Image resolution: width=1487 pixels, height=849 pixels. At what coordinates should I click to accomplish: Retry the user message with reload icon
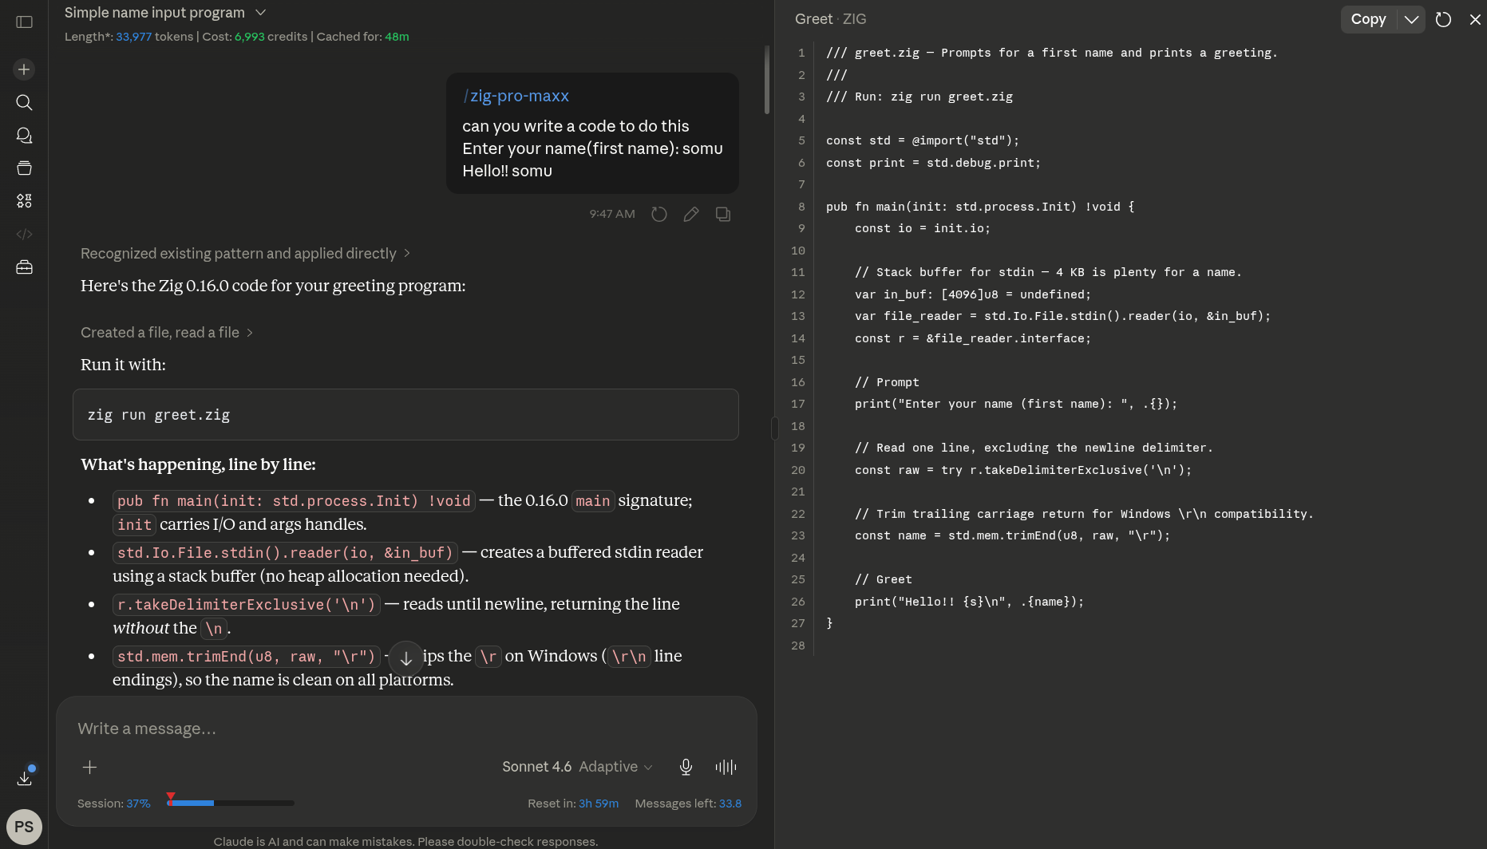[x=658, y=214]
